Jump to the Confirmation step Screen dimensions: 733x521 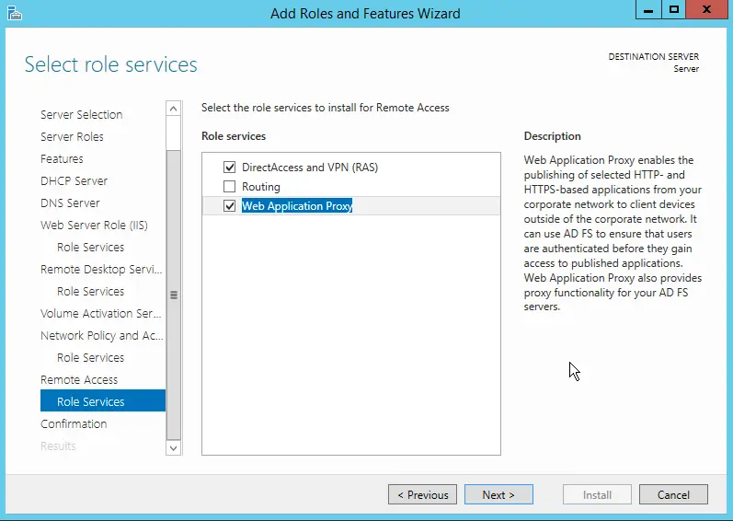click(x=74, y=424)
